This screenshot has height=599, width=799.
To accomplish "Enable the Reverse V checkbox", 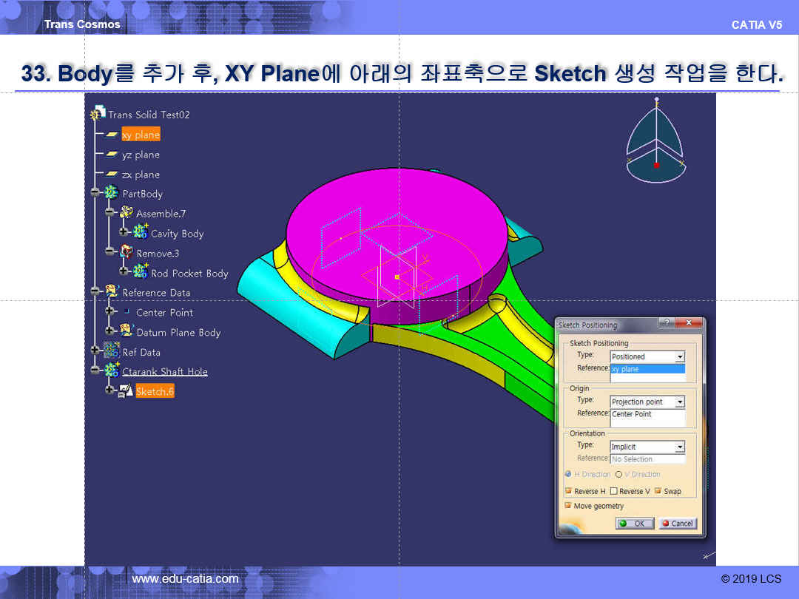I will tap(613, 491).
